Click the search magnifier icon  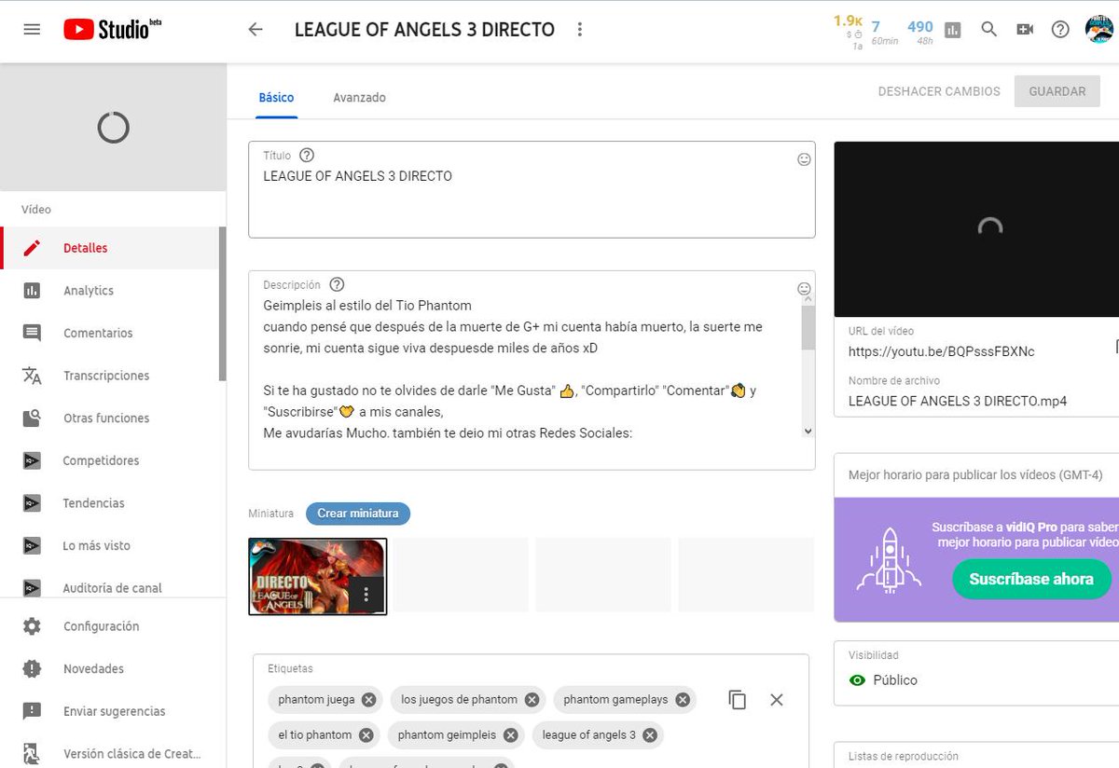point(989,29)
